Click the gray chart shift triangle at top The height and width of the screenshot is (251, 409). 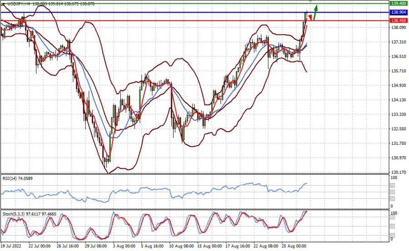point(310,2)
